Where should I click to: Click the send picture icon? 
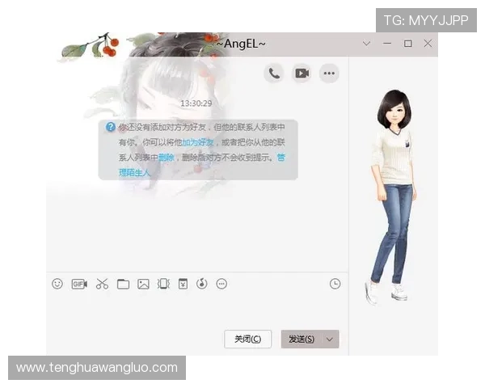click(x=143, y=284)
